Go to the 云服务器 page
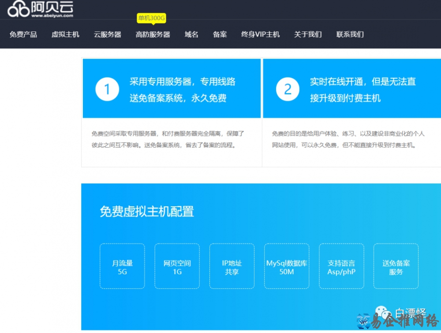This screenshot has width=441, height=333. [107, 34]
